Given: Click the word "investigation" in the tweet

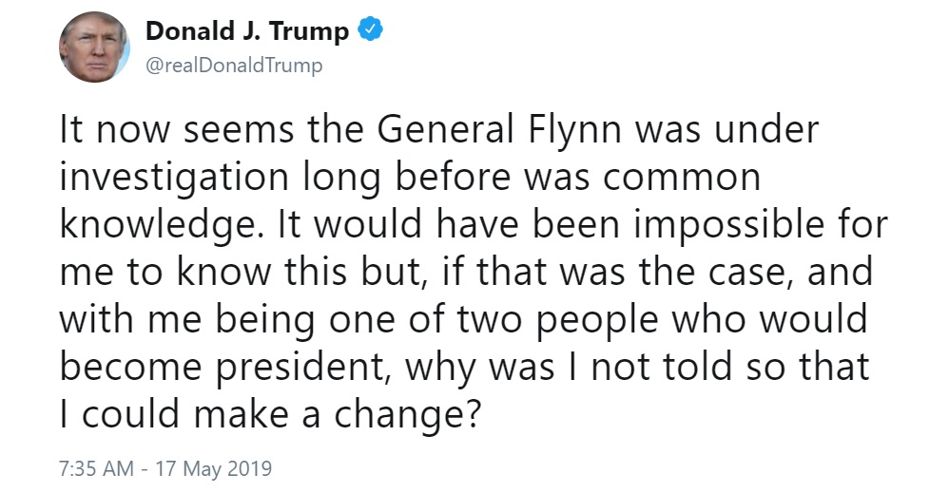Looking at the screenshot, I should pos(174,178).
